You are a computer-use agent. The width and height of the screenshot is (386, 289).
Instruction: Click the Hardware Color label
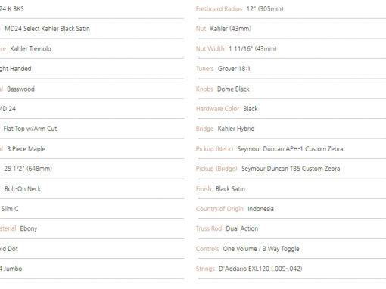(217, 109)
